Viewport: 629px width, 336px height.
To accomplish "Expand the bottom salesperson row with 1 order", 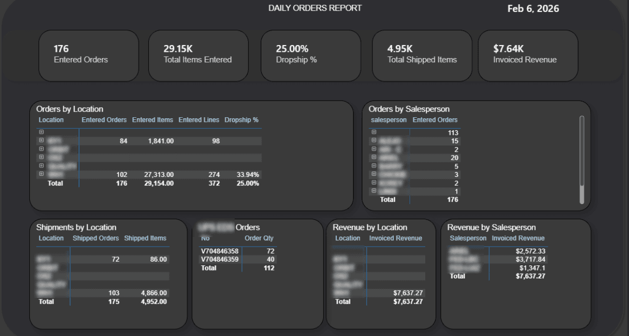I will 373,192.
